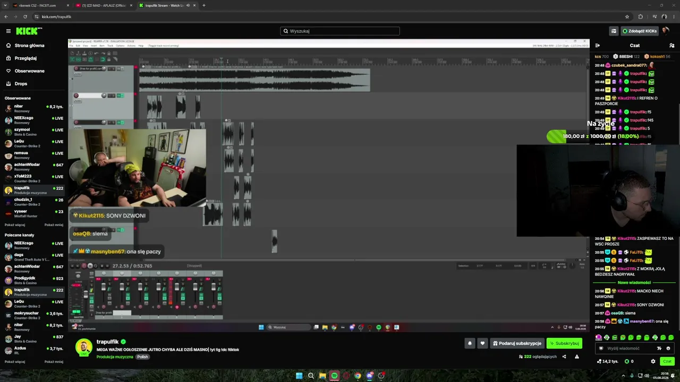Mute the trapulfik Stream tab audio
This screenshot has height=382, width=680.
(188, 5)
